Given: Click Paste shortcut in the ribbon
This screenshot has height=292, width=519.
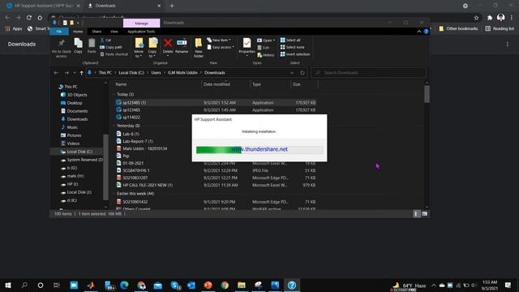Looking at the screenshot, I should [114, 54].
